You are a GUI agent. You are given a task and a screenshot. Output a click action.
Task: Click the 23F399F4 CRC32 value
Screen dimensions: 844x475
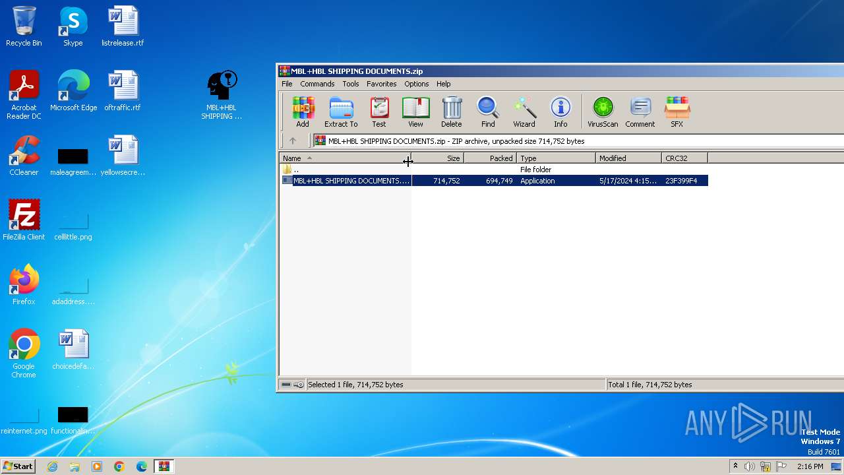click(681, 181)
